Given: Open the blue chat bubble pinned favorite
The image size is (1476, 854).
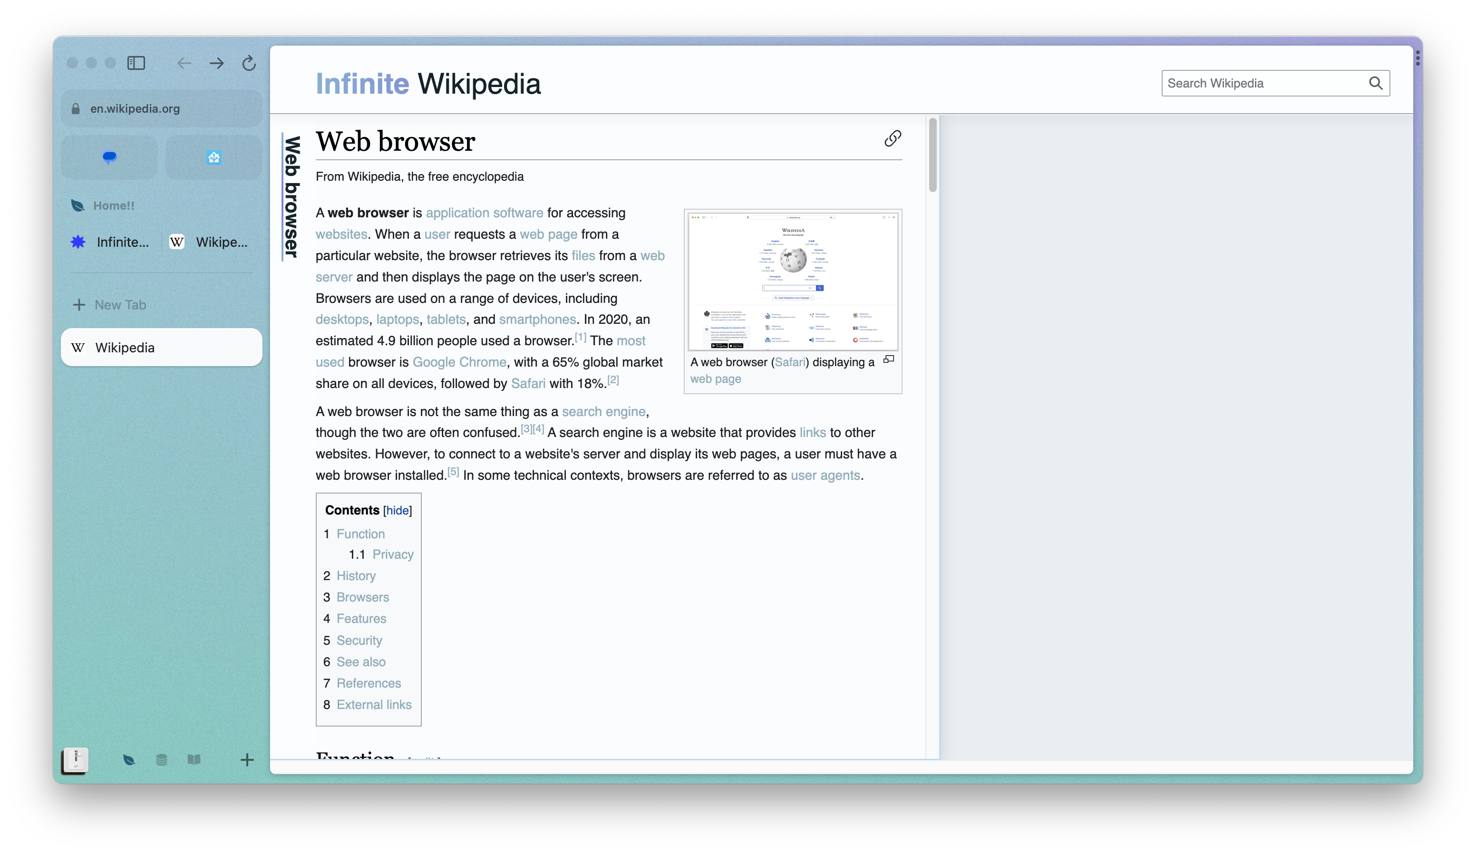Looking at the screenshot, I should pyautogui.click(x=109, y=157).
